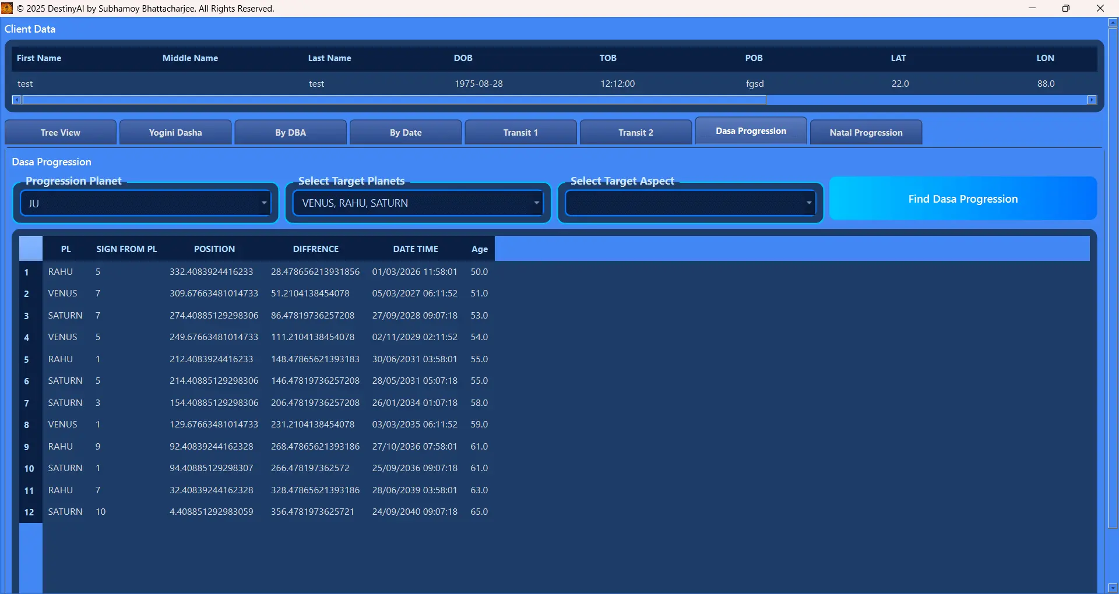
Task: Open the Transit 1 tab
Action: (x=520, y=132)
